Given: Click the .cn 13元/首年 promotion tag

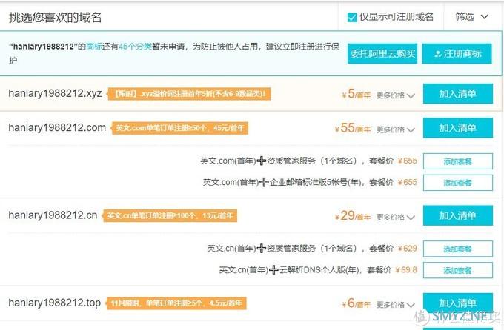Looking at the screenshot, I should (x=170, y=215).
